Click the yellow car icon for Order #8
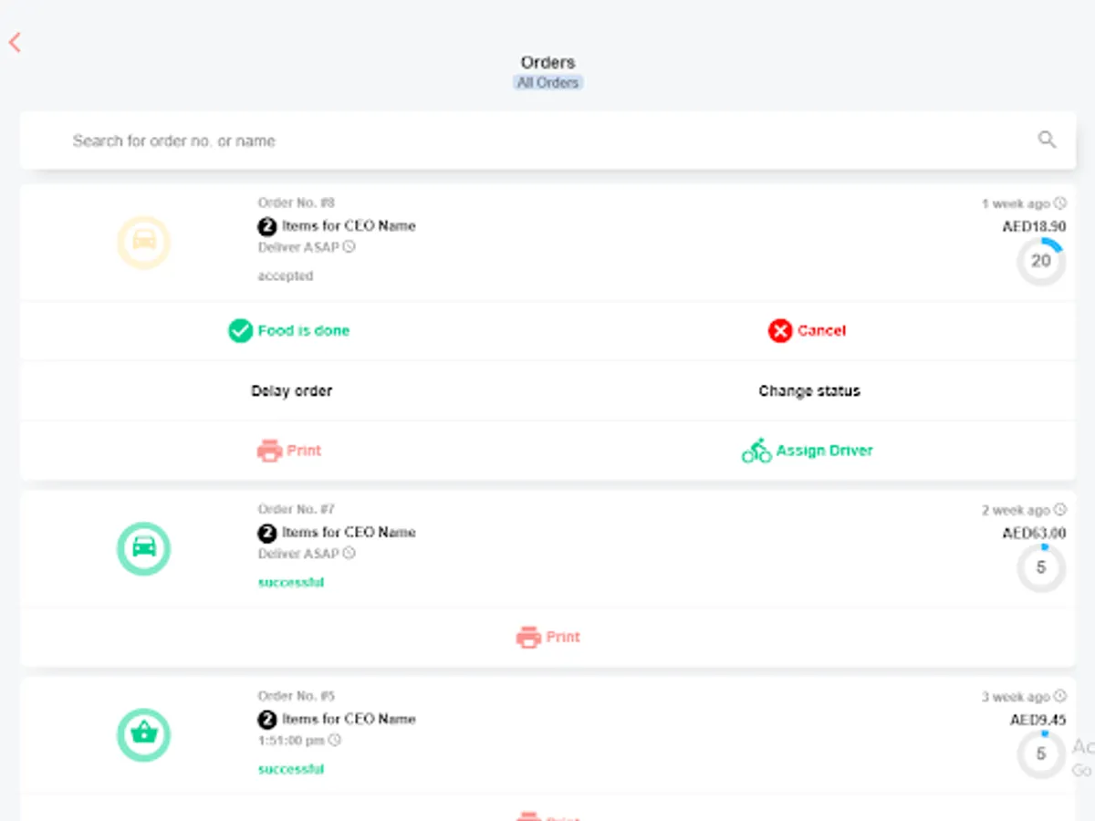The width and height of the screenshot is (1095, 821). pyautogui.click(x=143, y=242)
